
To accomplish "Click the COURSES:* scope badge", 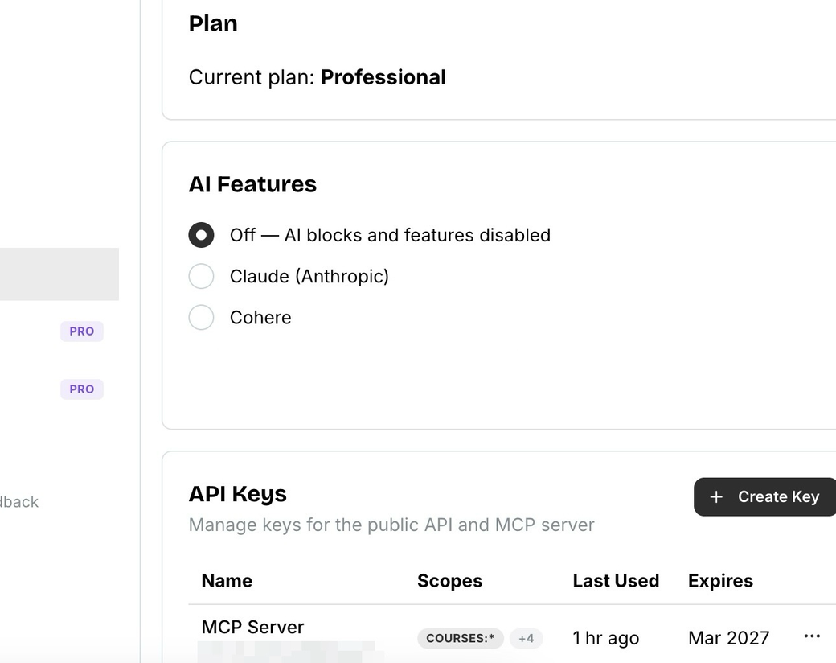I will click(x=460, y=638).
